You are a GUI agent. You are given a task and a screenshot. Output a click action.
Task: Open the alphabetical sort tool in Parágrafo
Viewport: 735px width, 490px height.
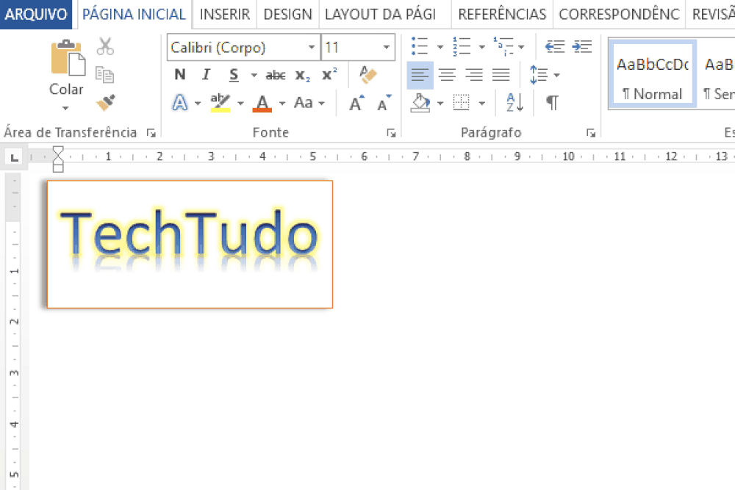512,103
